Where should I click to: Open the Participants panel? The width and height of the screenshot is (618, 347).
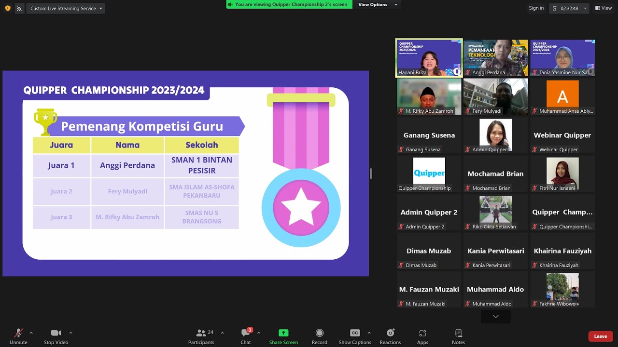(x=201, y=336)
